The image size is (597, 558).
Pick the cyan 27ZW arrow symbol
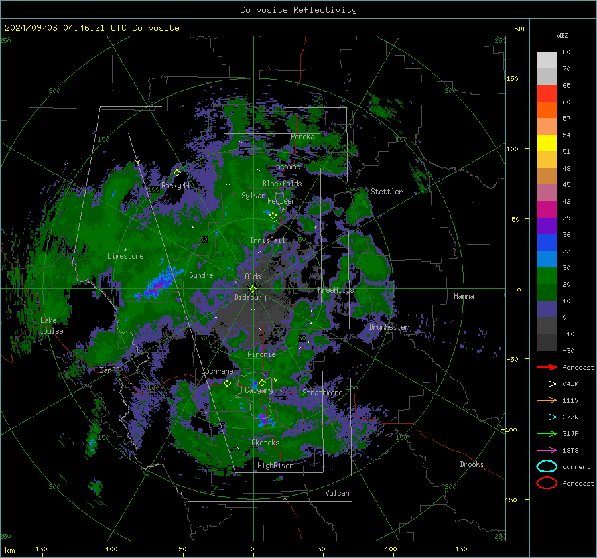pyautogui.click(x=547, y=417)
